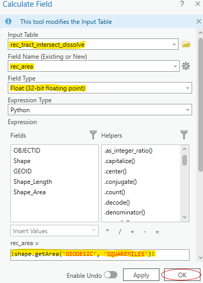The height and width of the screenshot is (283, 203).
Task: Expand the Field Name dropdown
Action: tap(175, 66)
